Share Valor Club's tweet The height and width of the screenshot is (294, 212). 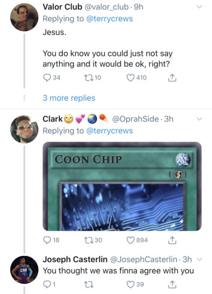coord(172,77)
